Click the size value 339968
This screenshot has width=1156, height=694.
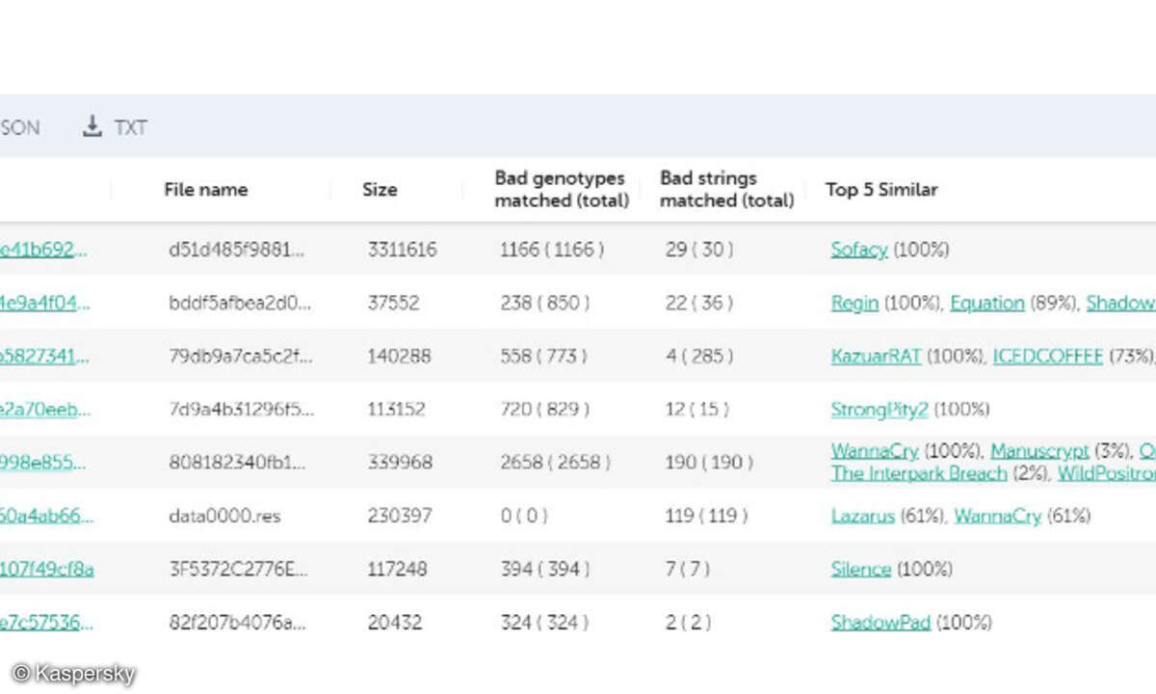coord(400,463)
